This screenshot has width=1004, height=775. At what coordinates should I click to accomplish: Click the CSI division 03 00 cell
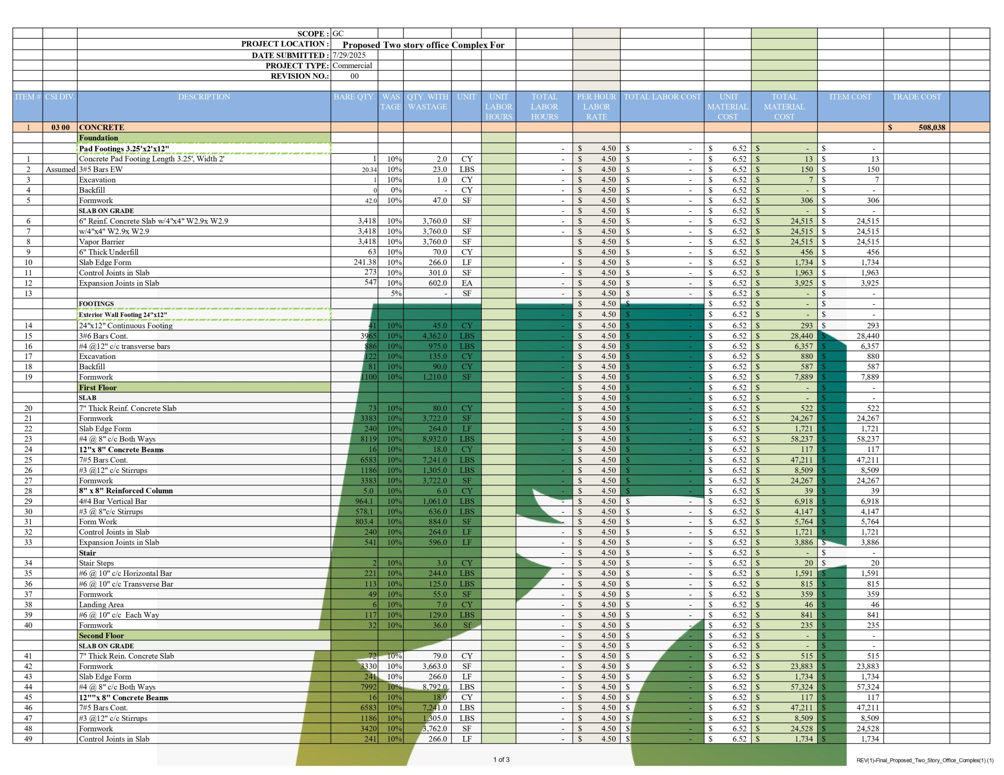click(x=60, y=127)
